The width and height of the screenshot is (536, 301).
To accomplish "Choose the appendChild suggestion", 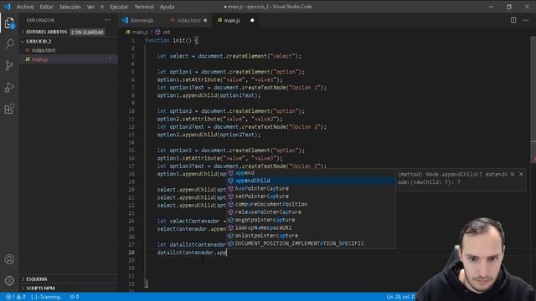I will (x=311, y=181).
